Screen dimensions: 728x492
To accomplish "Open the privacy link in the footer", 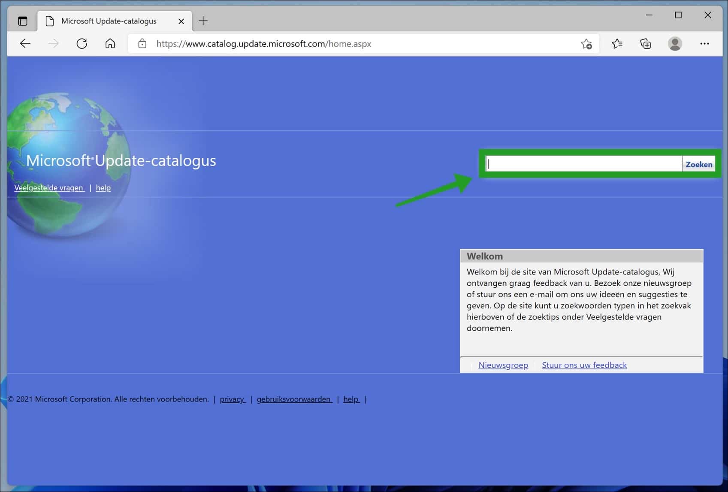I will pyautogui.click(x=232, y=399).
